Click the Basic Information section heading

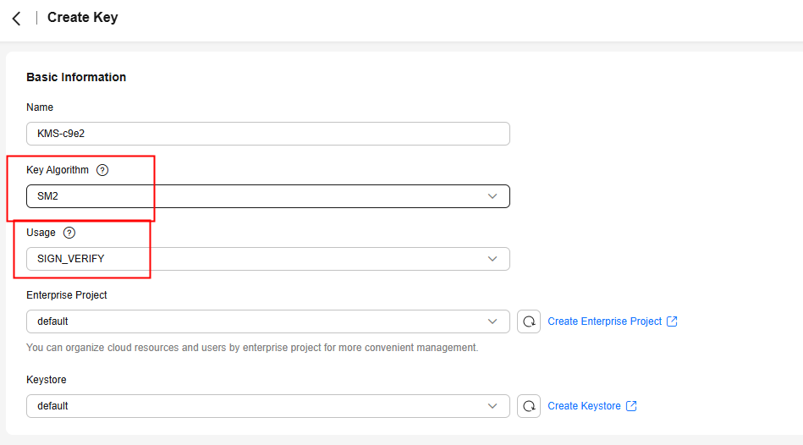point(76,77)
